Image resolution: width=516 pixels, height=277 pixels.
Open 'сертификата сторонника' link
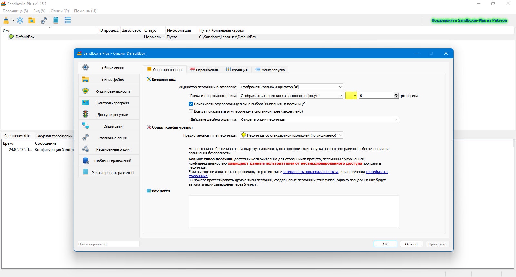tap(377, 172)
